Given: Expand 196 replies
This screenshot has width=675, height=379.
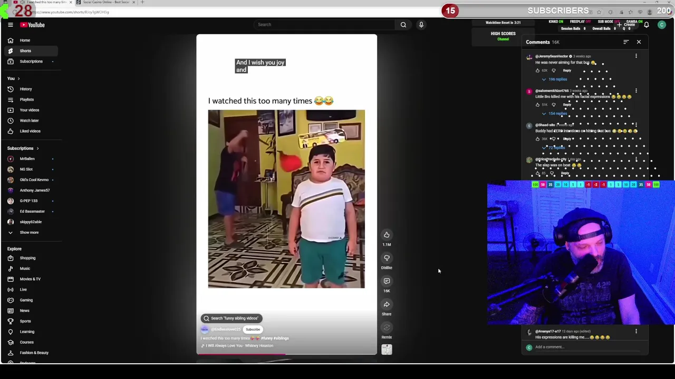Looking at the screenshot, I should 554,79.
